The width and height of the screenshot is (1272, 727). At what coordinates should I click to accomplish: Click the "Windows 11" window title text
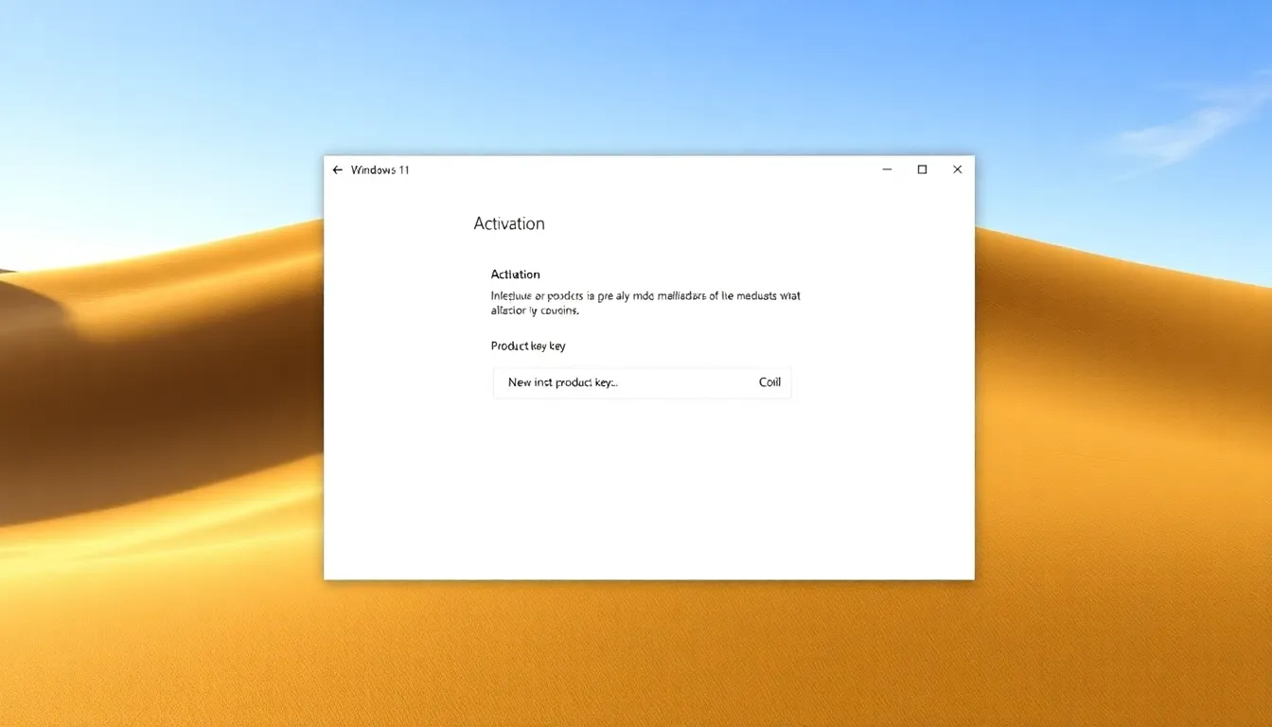tap(380, 170)
